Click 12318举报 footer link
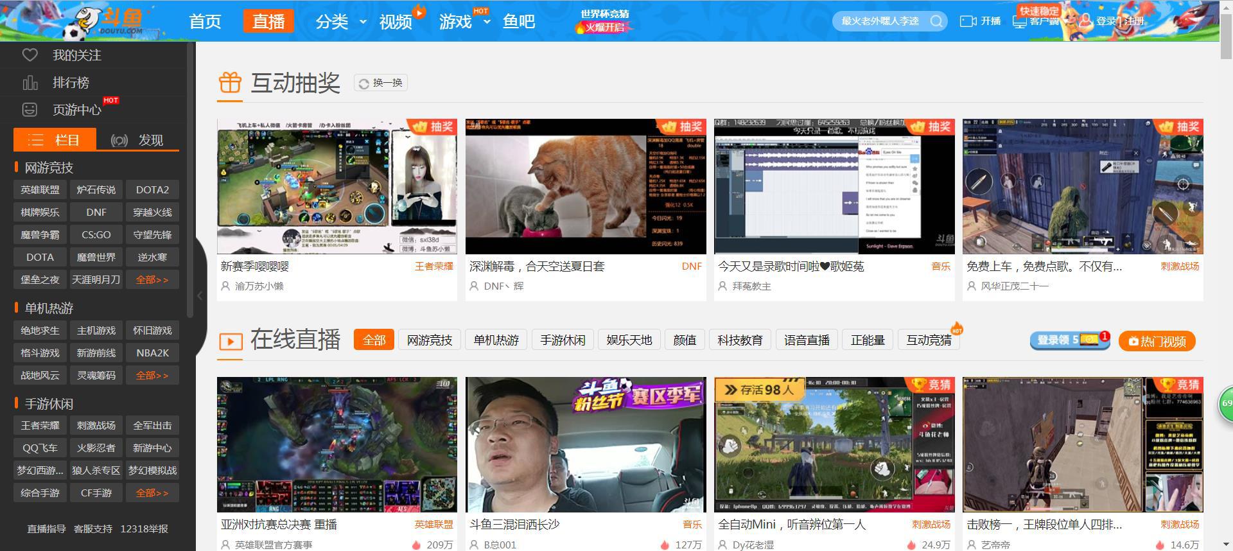Viewport: 1233px width, 551px height. point(144,529)
